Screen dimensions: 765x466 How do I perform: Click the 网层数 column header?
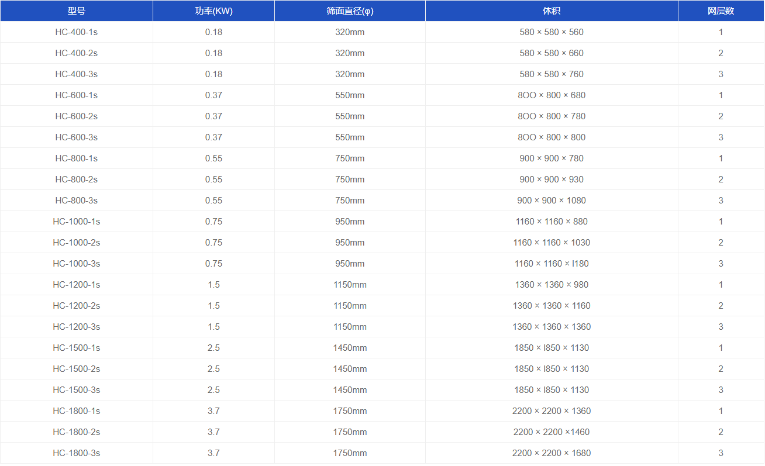721,11
